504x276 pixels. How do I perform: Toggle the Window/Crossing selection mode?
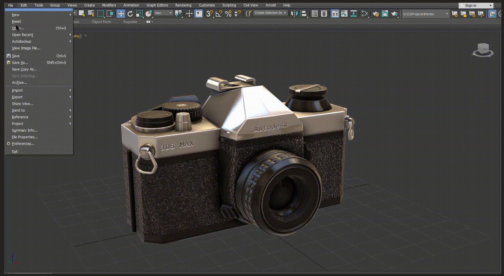(110, 13)
